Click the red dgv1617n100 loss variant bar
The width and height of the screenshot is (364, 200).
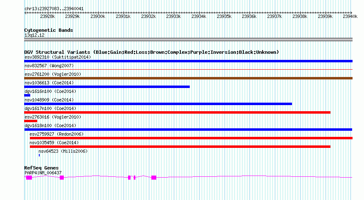177,112
